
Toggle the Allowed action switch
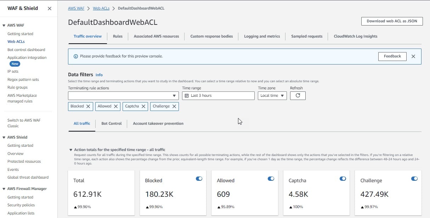point(271,179)
